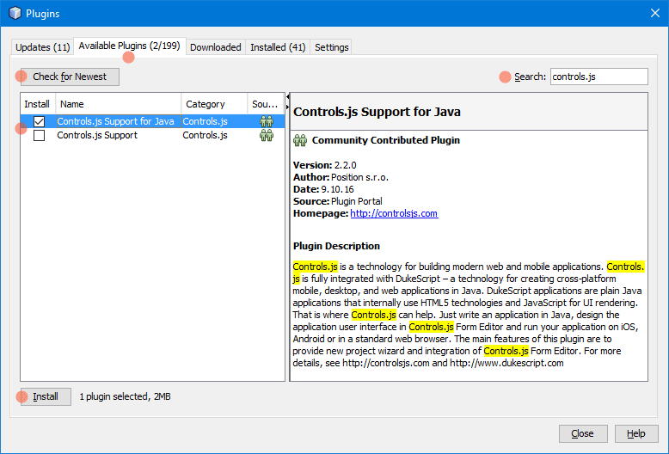Sort by the Install column header
Image resolution: width=669 pixels, height=454 pixels.
coord(38,104)
